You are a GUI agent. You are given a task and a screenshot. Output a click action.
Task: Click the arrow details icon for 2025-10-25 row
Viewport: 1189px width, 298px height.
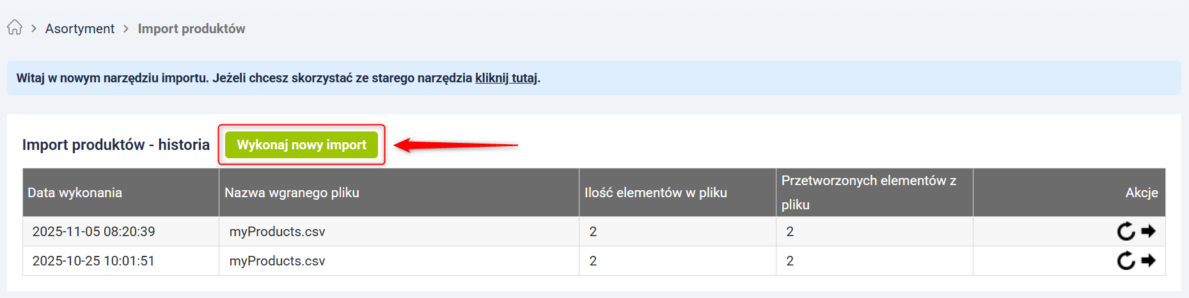pos(1149,260)
